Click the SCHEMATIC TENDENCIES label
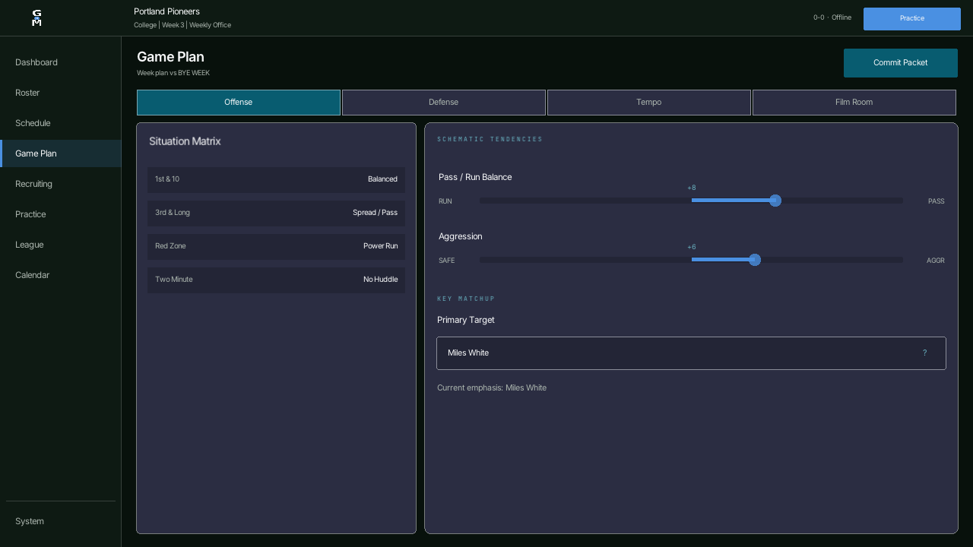The width and height of the screenshot is (973, 547). coord(490,139)
